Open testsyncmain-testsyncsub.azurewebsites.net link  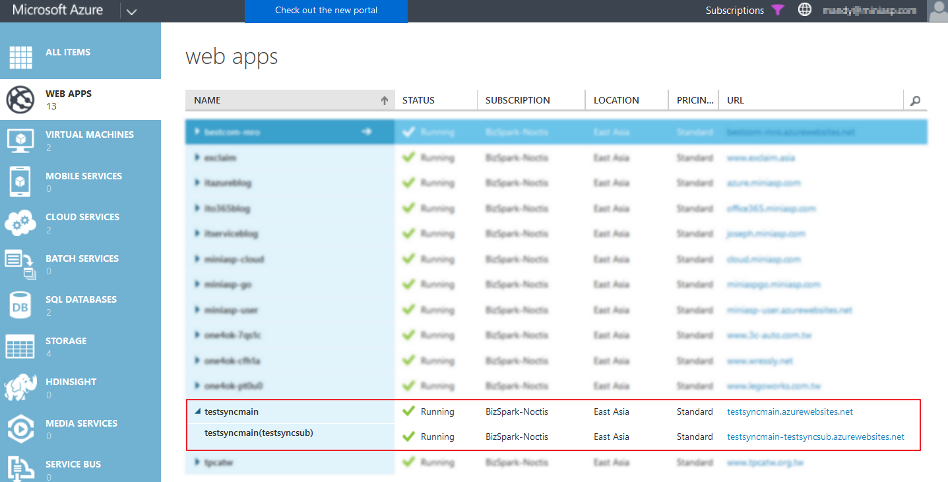click(815, 437)
